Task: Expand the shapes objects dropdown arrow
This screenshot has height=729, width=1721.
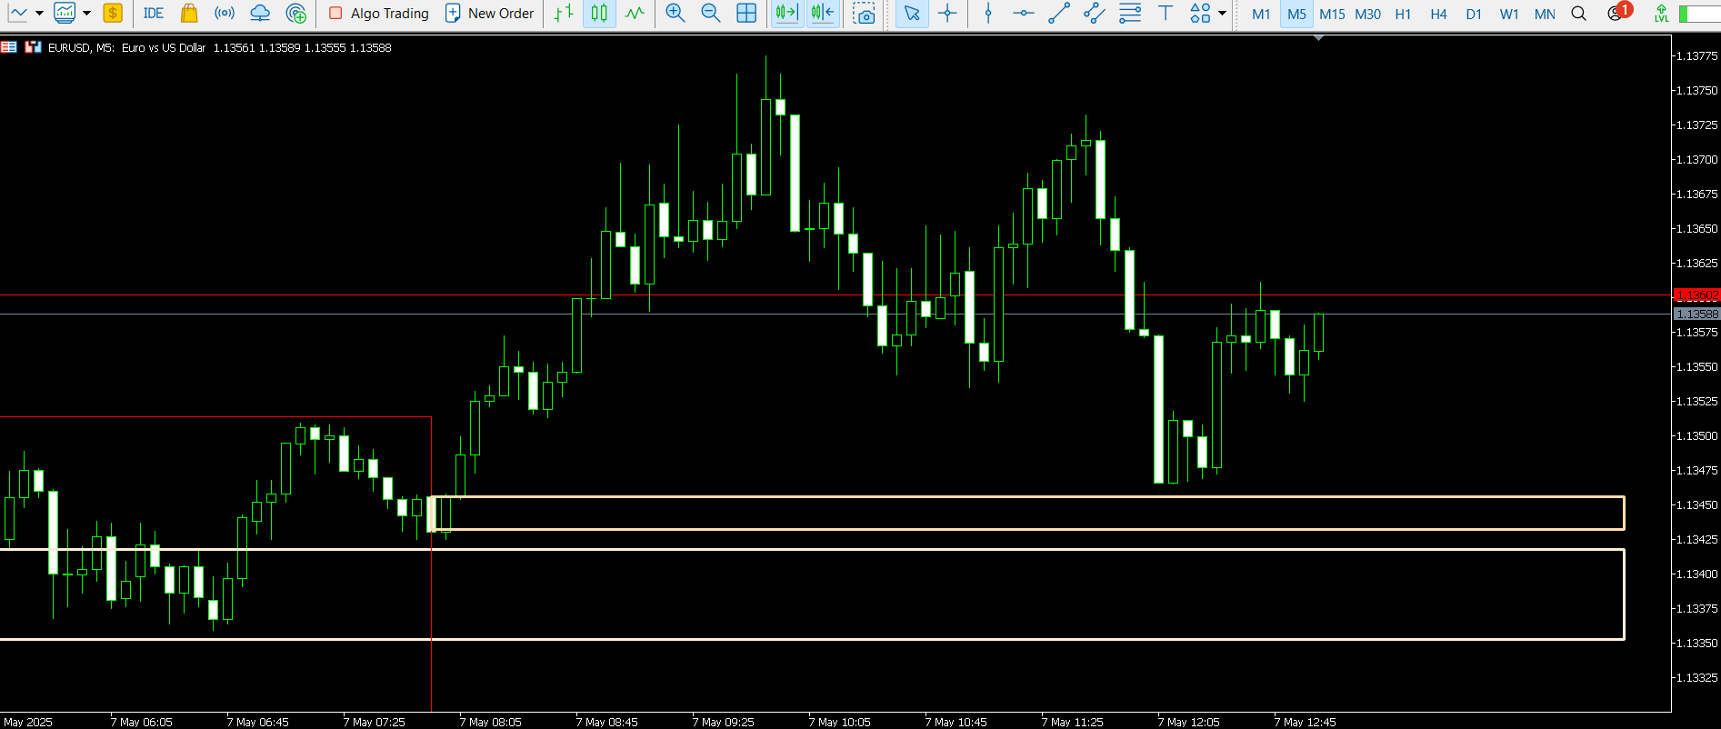Action: click(x=1222, y=14)
